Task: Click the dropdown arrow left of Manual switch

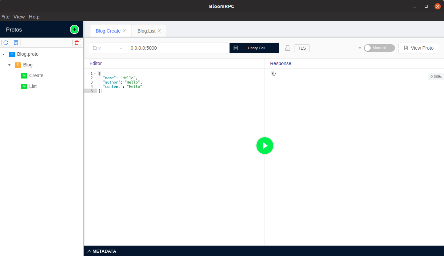Action: click(x=360, y=48)
